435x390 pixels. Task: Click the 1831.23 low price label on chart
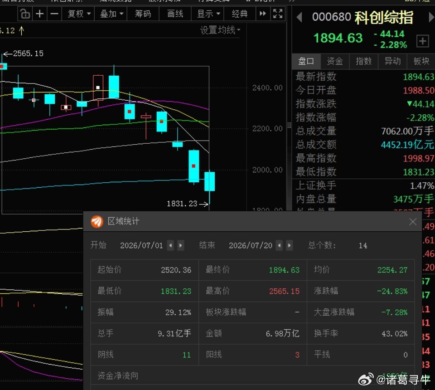pos(182,204)
